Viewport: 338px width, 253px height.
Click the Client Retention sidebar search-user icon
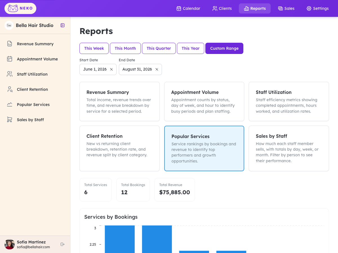[x=10, y=89]
